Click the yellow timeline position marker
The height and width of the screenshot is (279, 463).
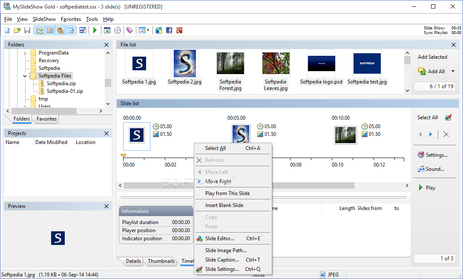[124, 155]
